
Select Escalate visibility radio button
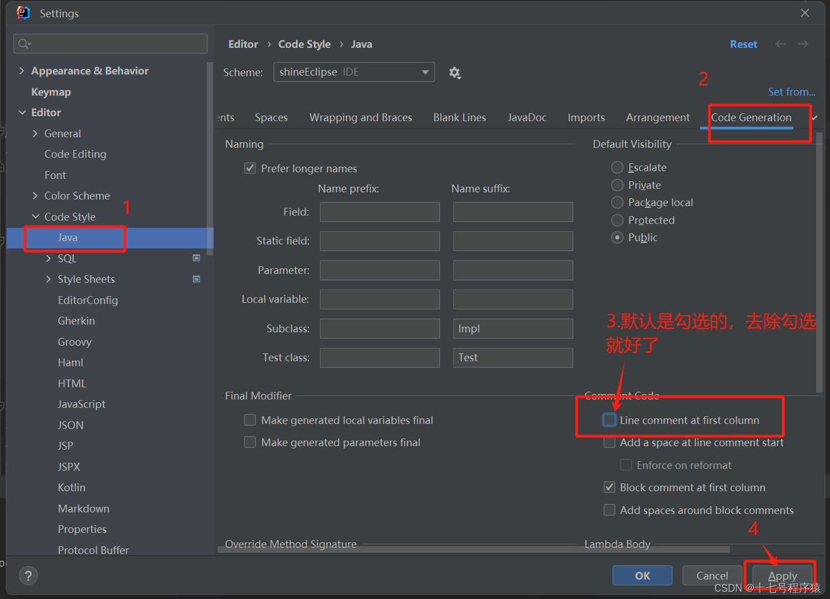click(617, 167)
